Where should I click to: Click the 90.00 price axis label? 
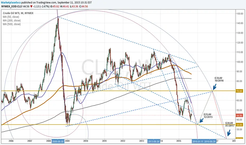click(x=240, y=71)
